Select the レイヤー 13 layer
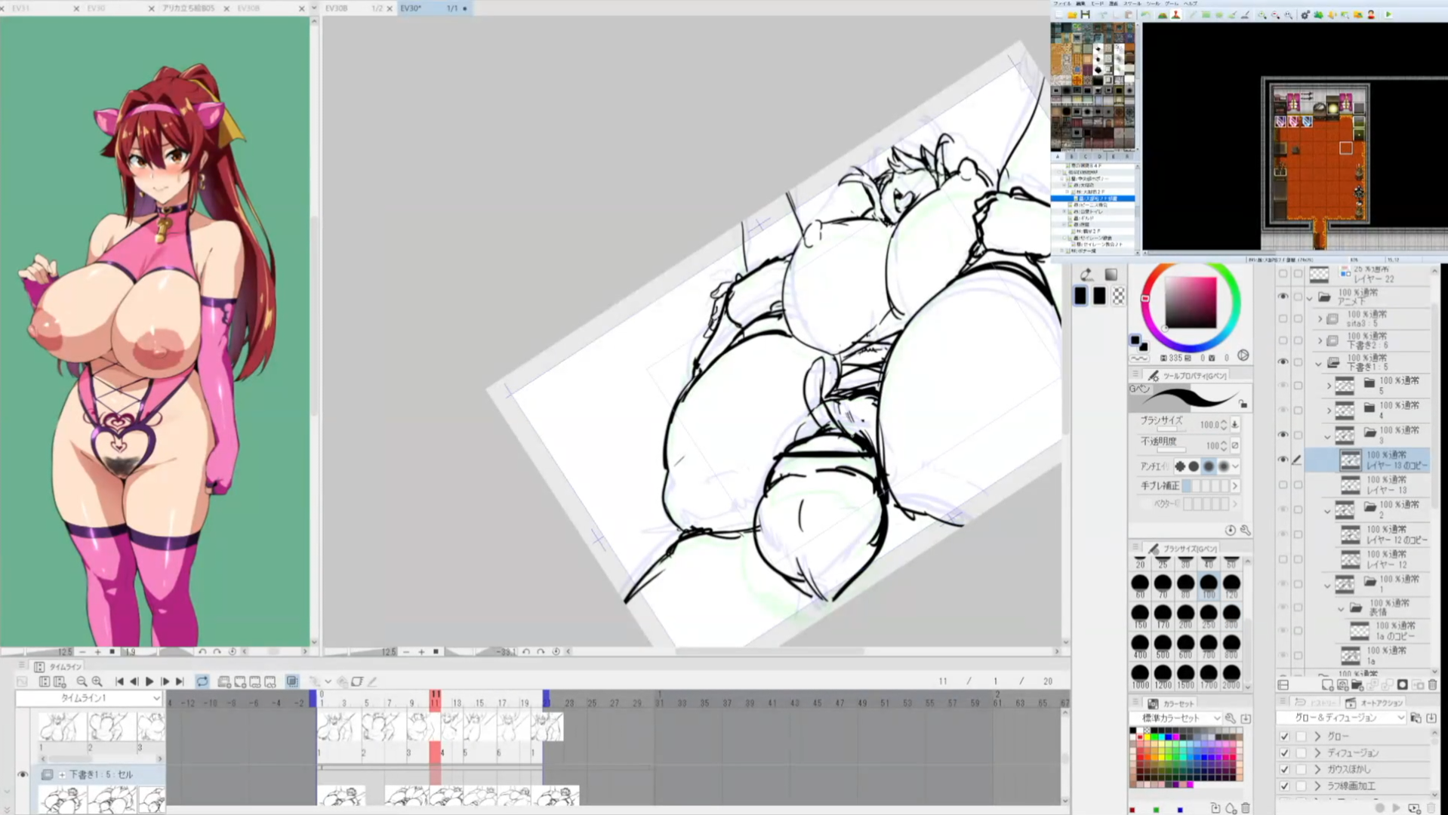 coord(1386,484)
